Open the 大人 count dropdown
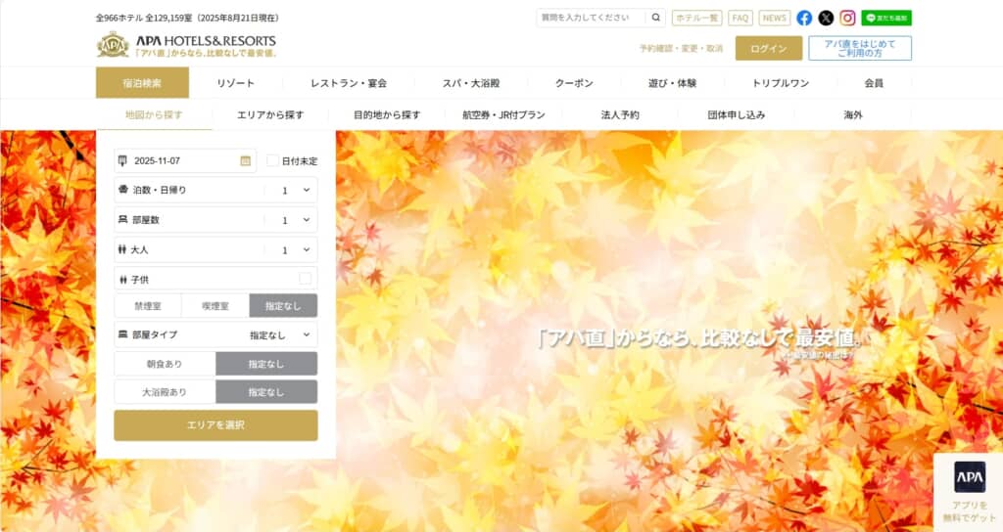 294,250
